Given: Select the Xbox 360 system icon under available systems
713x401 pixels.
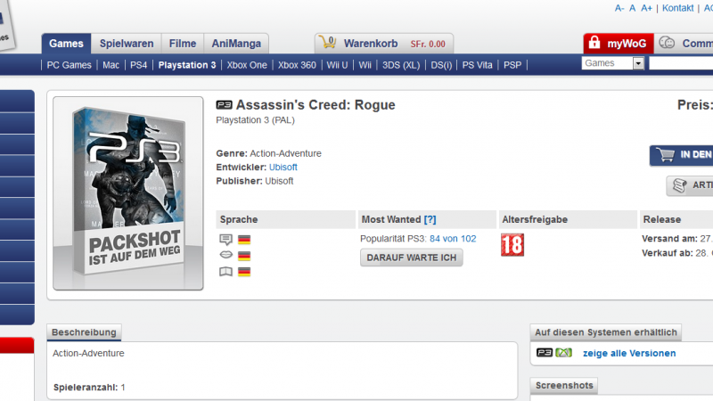Looking at the screenshot, I should point(564,352).
